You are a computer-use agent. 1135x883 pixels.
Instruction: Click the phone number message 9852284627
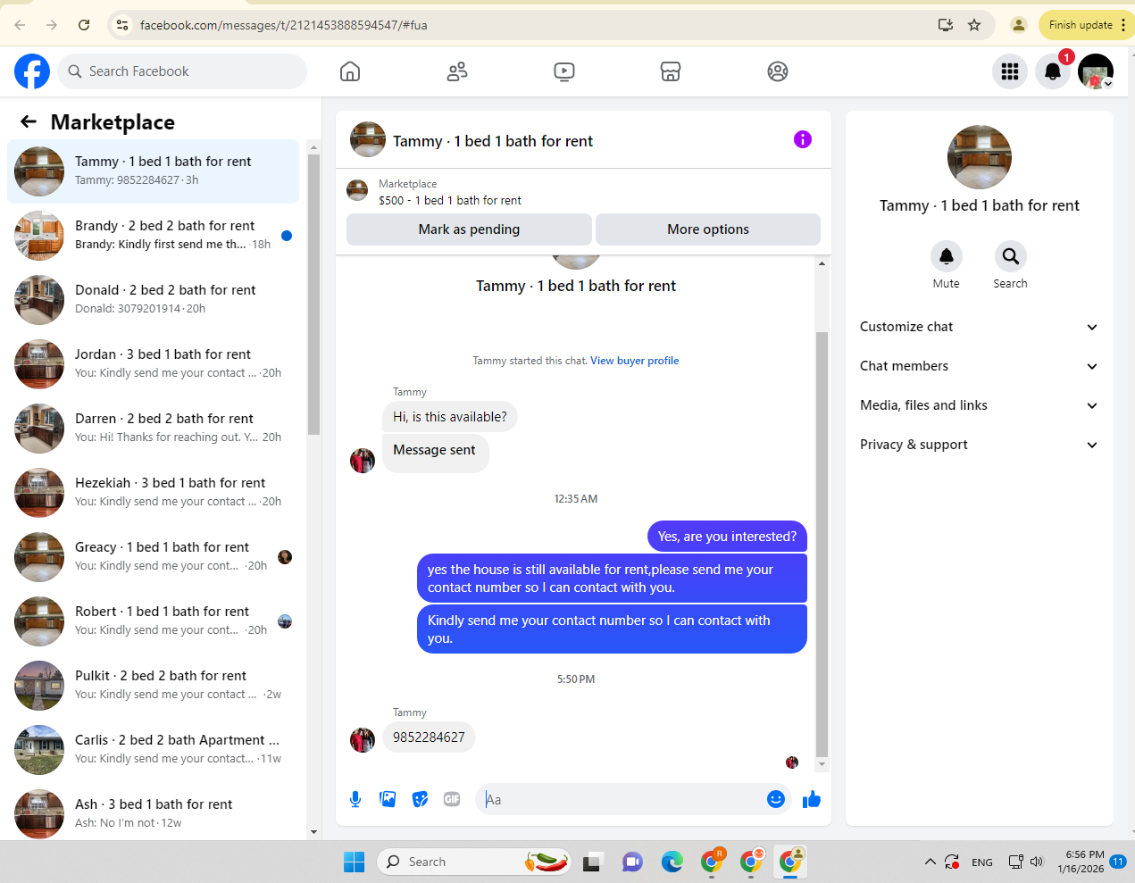429,737
